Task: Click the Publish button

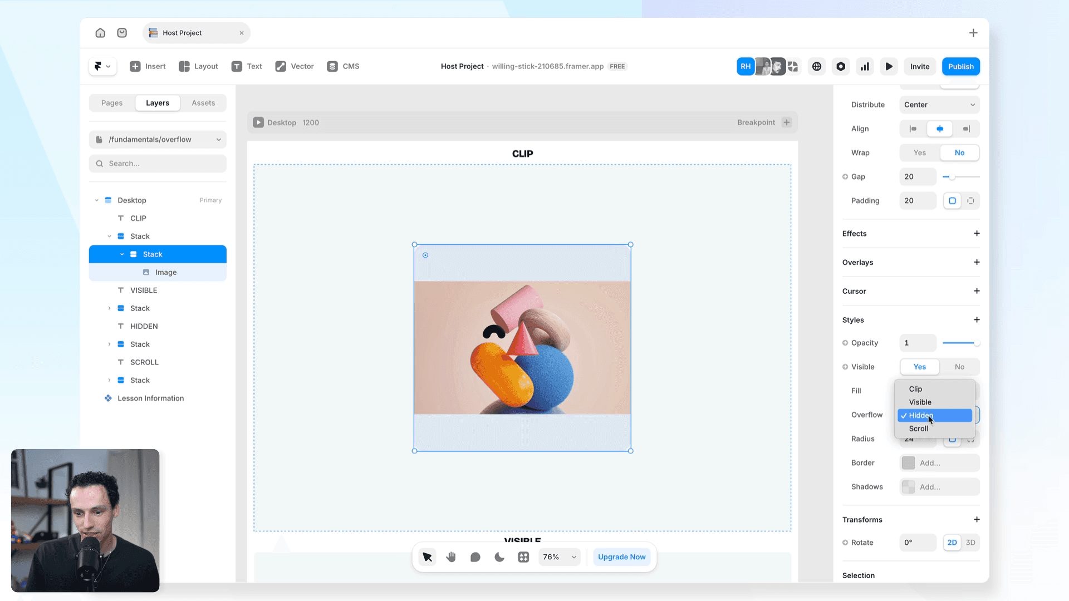Action: point(961,66)
